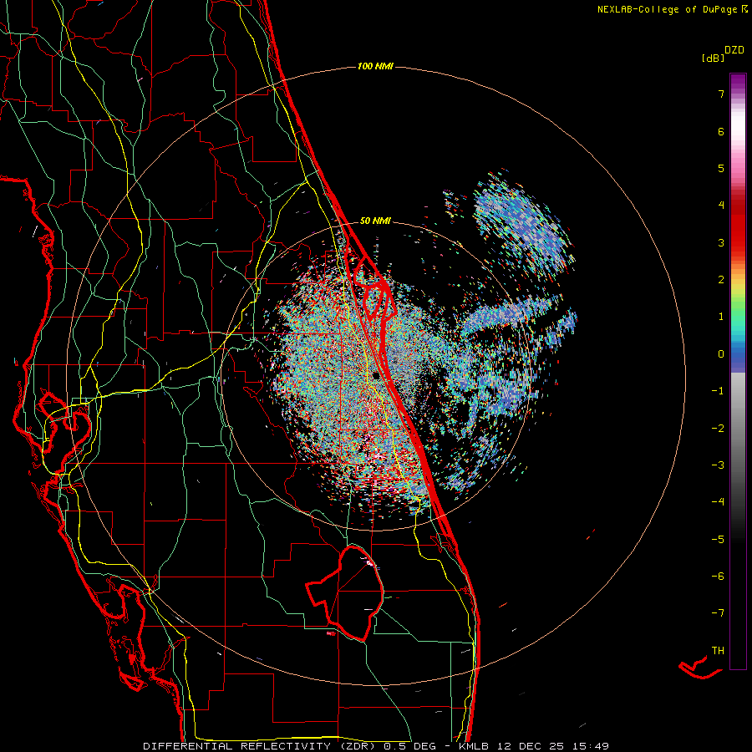The height and width of the screenshot is (752, 752).
Task: Click the 100 NMI range ring label
Action: point(375,66)
